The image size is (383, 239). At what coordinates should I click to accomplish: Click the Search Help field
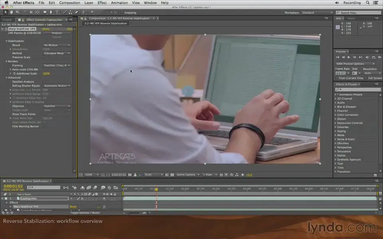[358, 12]
